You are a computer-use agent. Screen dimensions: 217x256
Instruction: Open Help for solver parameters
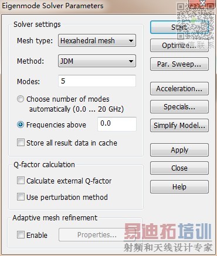coord(179,187)
